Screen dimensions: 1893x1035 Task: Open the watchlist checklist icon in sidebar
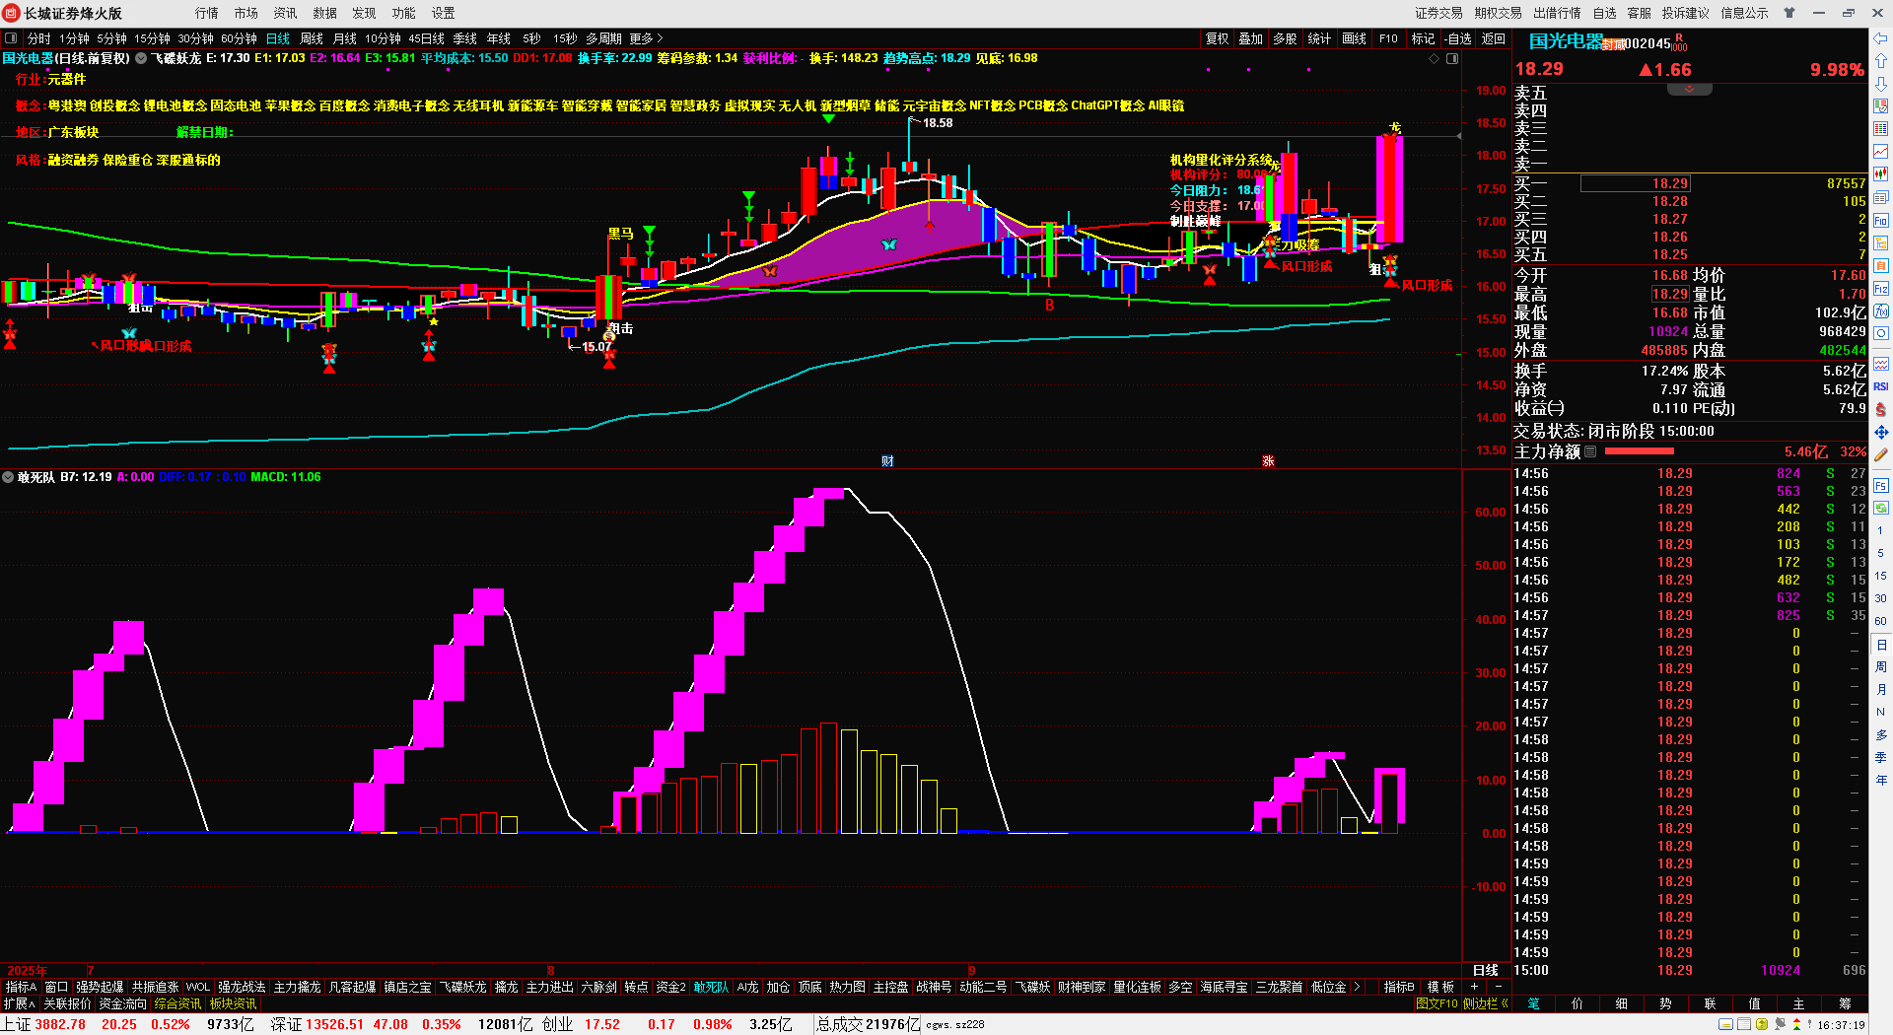[1881, 105]
